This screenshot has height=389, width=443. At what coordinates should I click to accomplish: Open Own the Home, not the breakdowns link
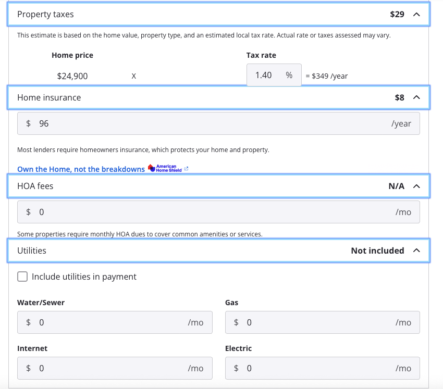[x=81, y=169]
